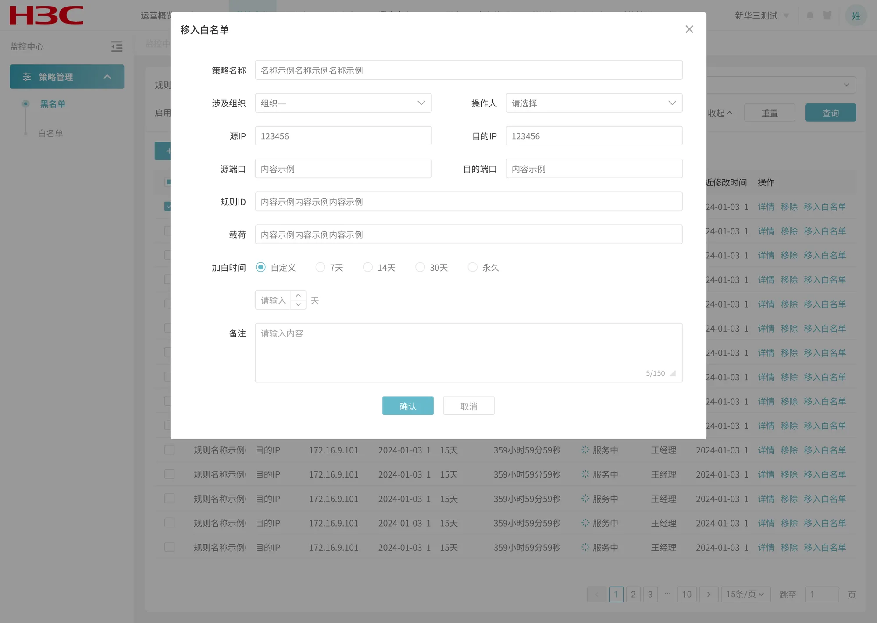Click the 载荷 input field

[x=469, y=234]
